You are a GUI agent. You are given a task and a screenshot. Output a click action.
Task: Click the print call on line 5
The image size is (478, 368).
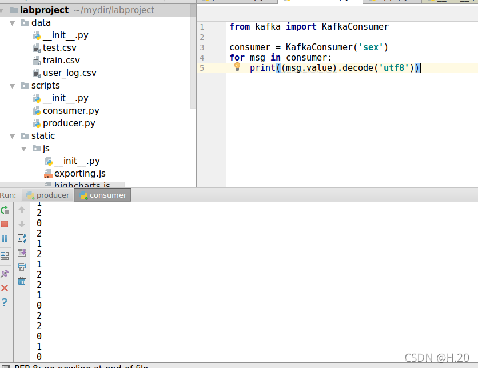point(262,67)
